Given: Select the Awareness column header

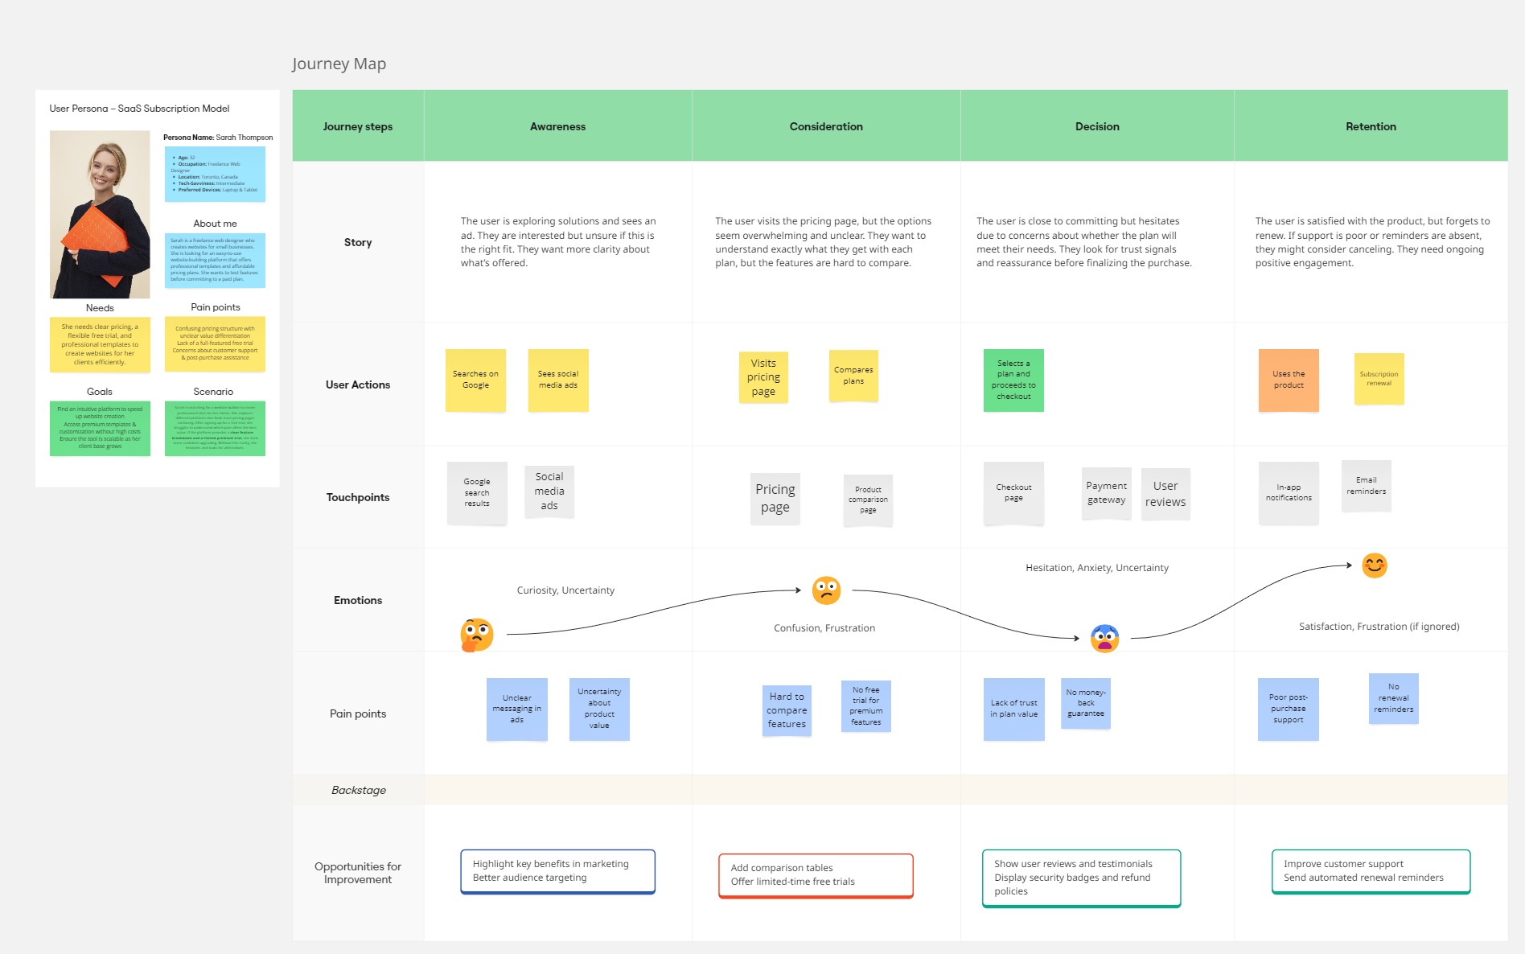Looking at the screenshot, I should (557, 126).
